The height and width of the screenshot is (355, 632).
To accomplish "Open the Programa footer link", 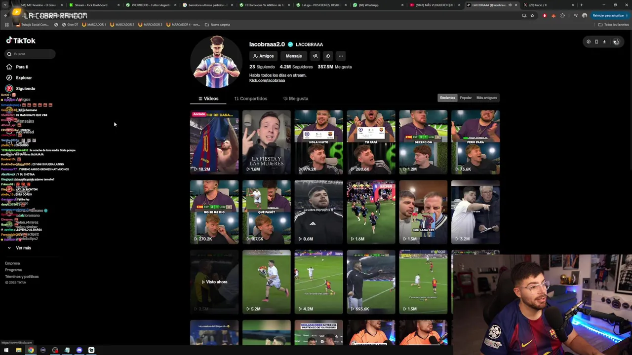I will (13, 270).
